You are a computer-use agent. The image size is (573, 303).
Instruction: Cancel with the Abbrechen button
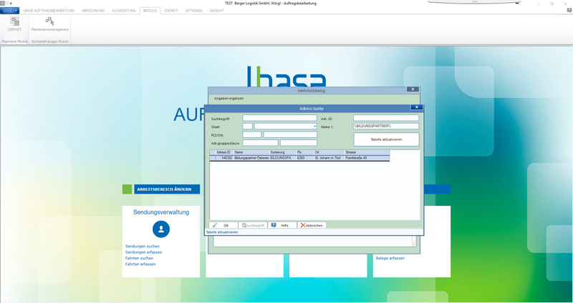[x=312, y=225]
